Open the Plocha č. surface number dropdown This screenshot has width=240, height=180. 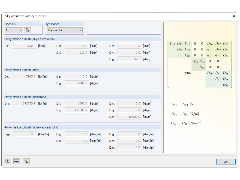click(14, 30)
